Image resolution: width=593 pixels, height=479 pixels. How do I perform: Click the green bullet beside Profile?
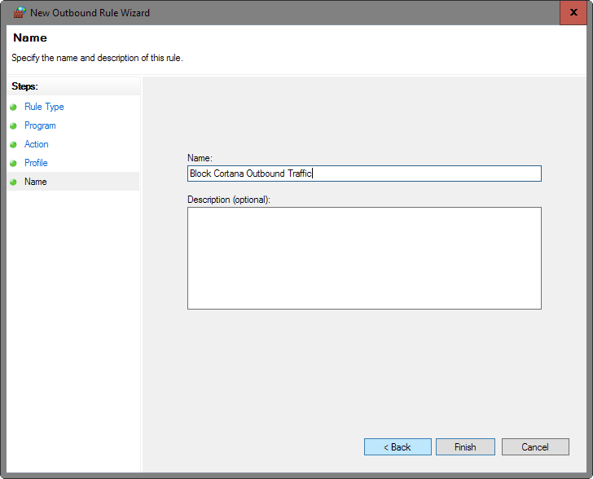[13, 163]
